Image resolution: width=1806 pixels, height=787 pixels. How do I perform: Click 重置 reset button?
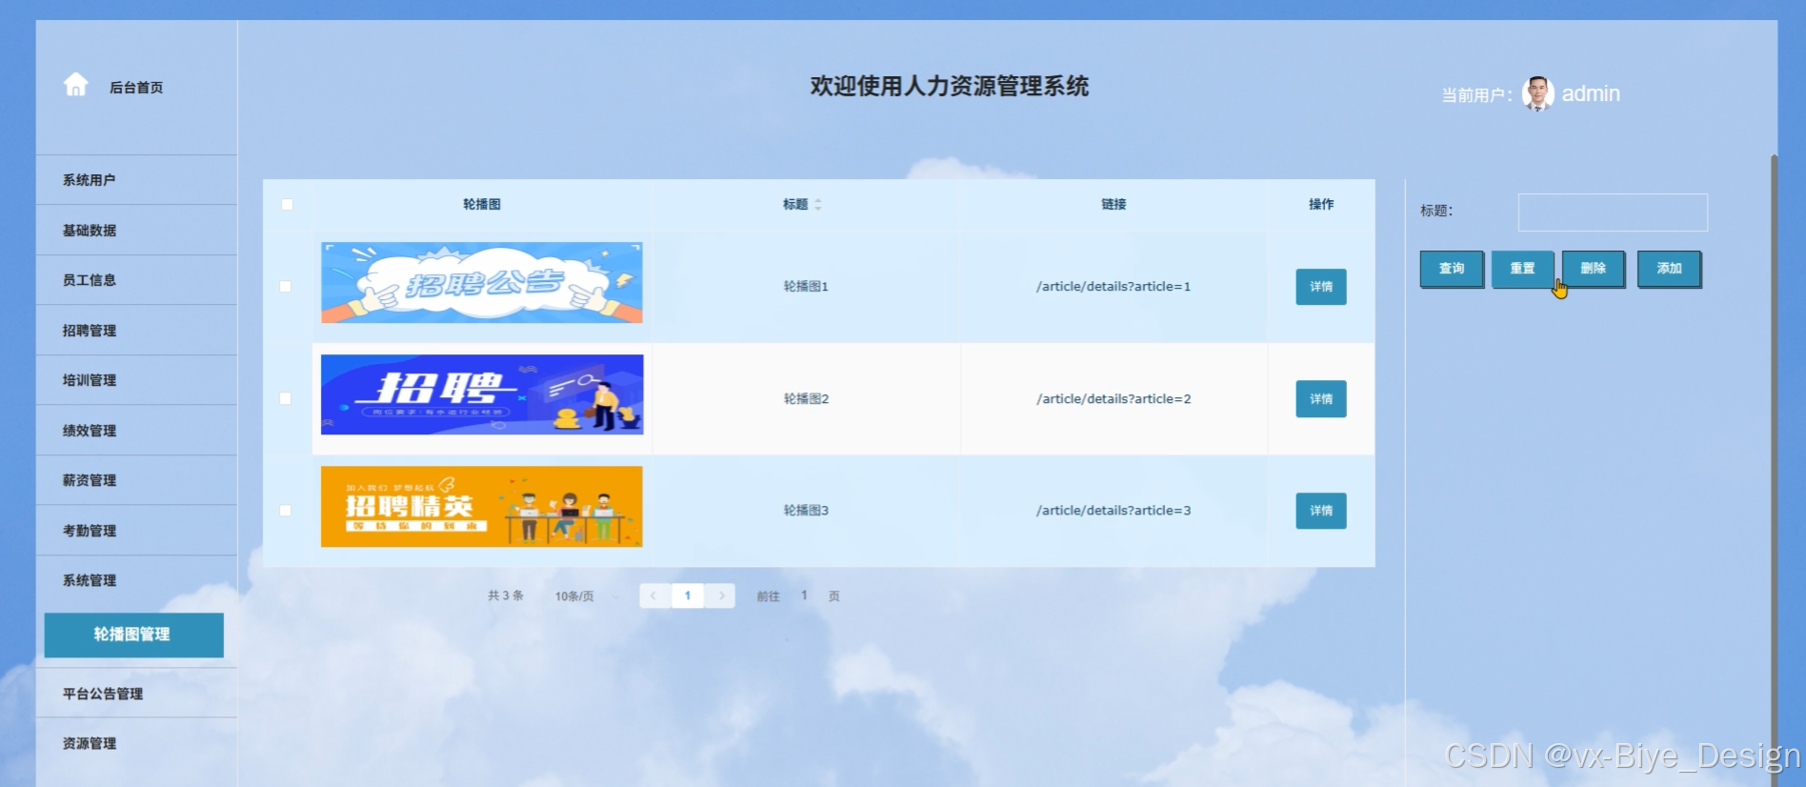(1522, 269)
